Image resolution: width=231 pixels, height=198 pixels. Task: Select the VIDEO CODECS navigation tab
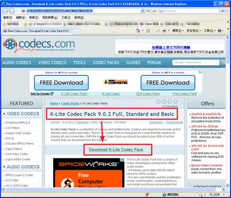52,63
